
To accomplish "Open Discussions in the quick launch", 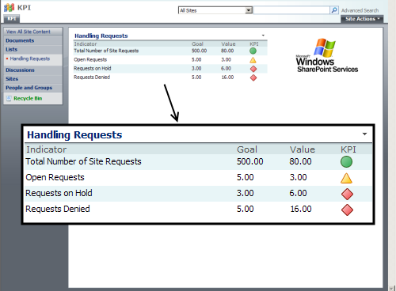I will [20, 70].
